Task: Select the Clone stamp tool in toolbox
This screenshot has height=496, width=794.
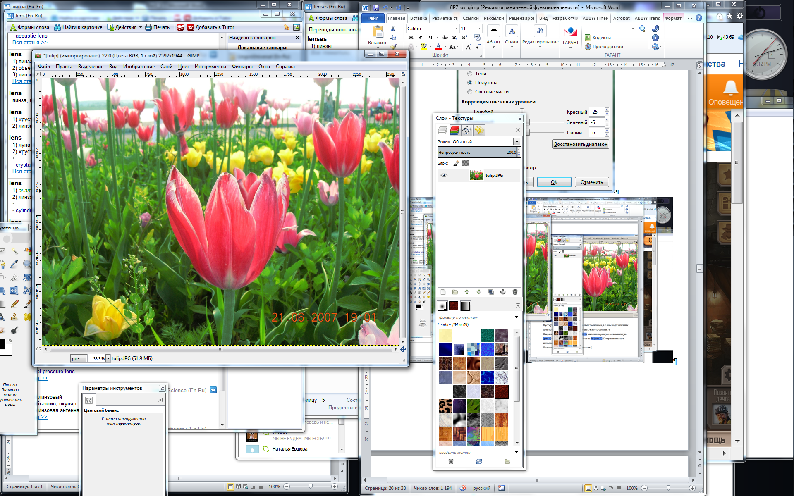Action: 14,317
